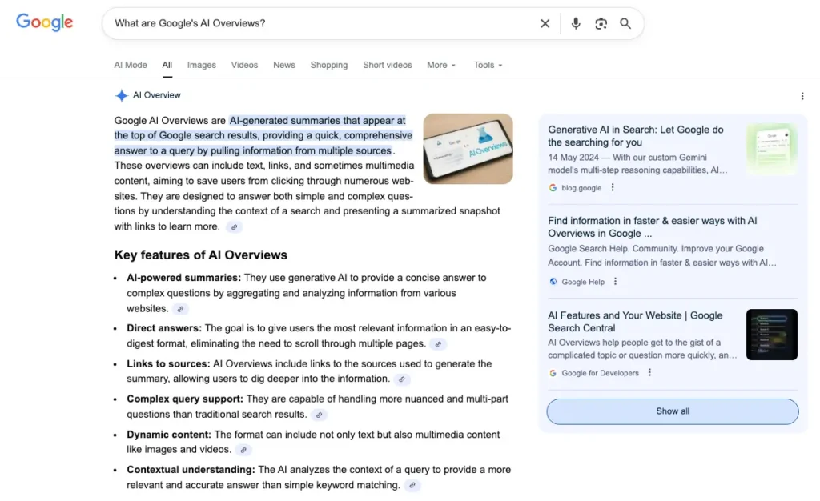Click the Google logo
Screen dimensions: 820x501
point(45,22)
